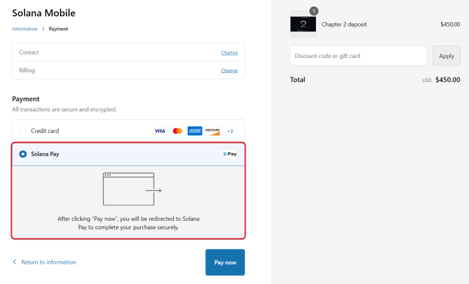Click the Chapter 2 deposit item name
469x284 pixels.
344,25
